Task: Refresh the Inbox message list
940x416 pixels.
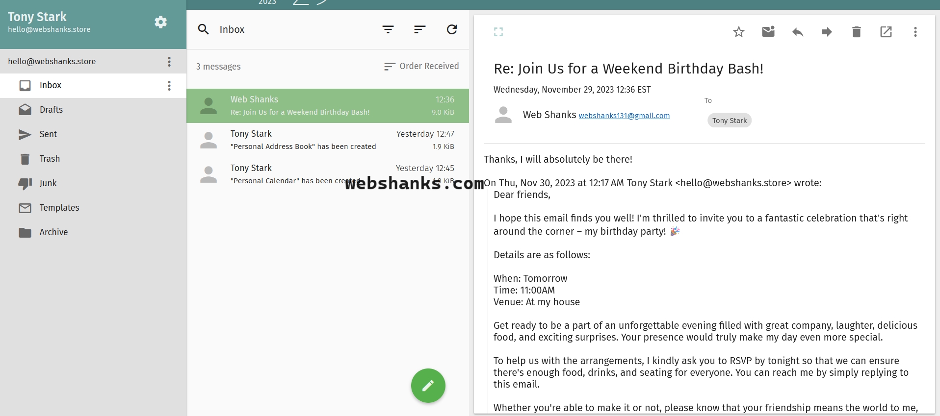Action: point(452,29)
